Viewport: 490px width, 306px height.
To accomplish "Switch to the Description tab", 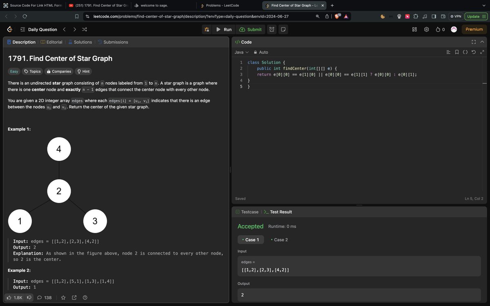I will coord(21,42).
